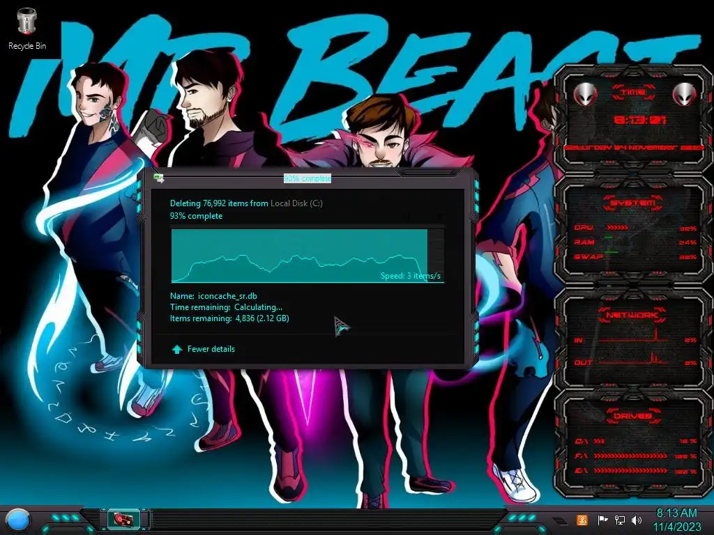Click the Start orb button
The height and width of the screenshot is (535, 714).
click(x=17, y=520)
